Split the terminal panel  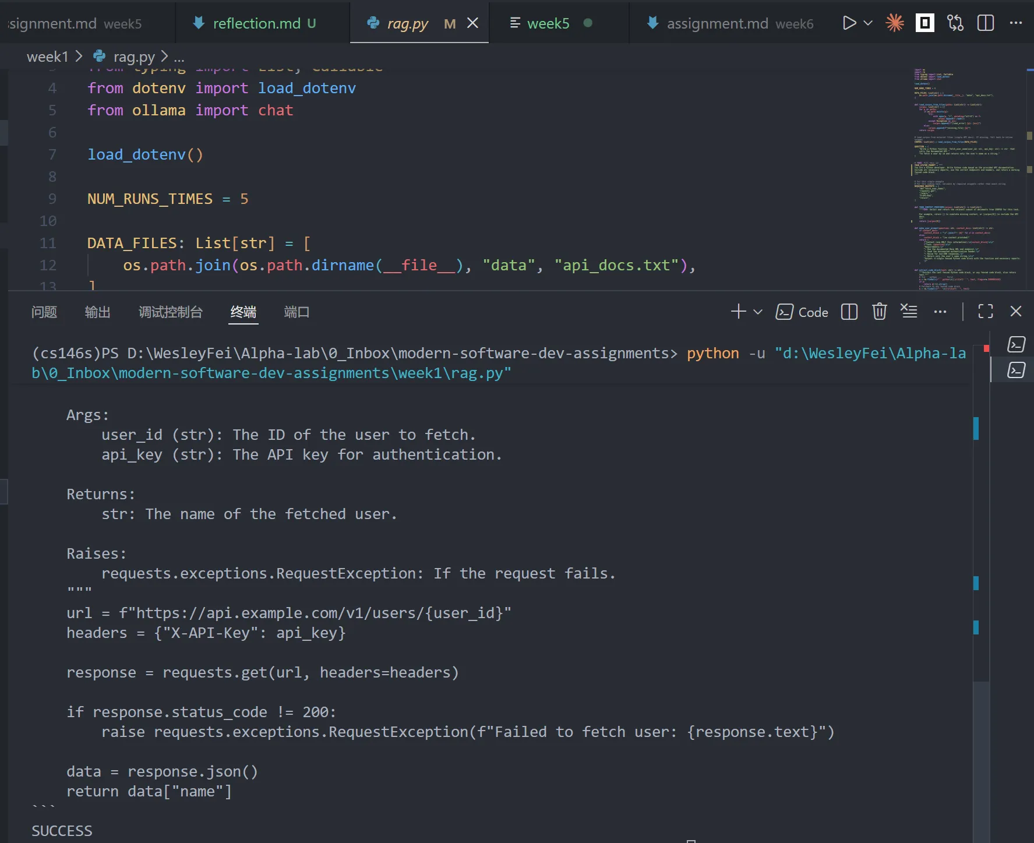(x=849, y=312)
